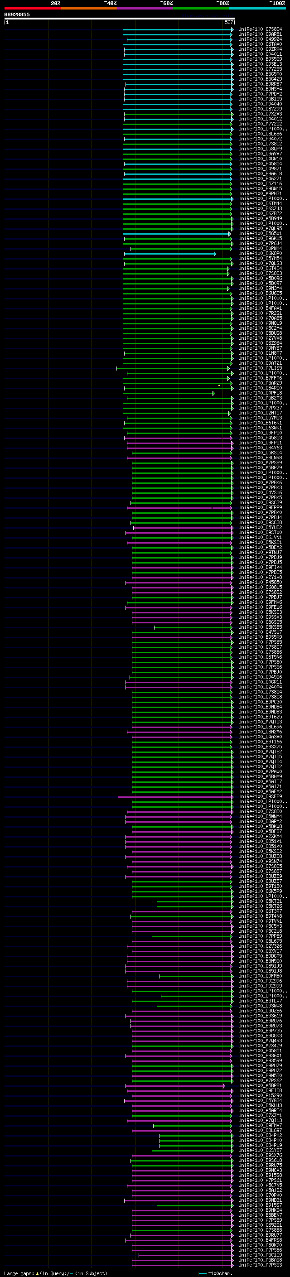This screenshot has width=290, height=1277.
Task: Select label UniRef100_B5G500
Action: point(260,74)
